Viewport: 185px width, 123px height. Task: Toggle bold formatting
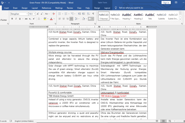(12, 19)
